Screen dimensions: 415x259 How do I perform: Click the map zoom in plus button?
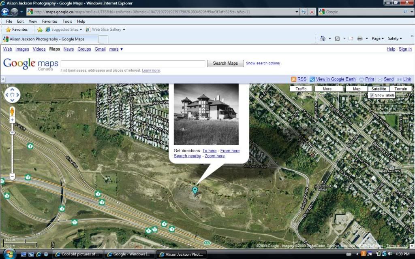[12, 120]
